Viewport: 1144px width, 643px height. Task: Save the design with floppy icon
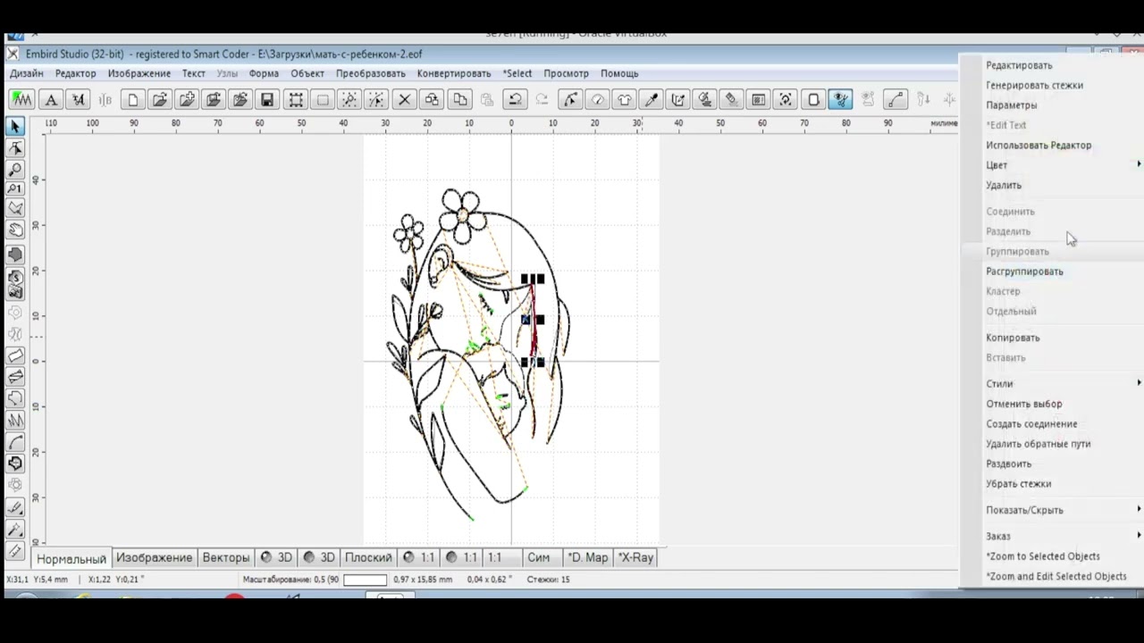coord(267,99)
